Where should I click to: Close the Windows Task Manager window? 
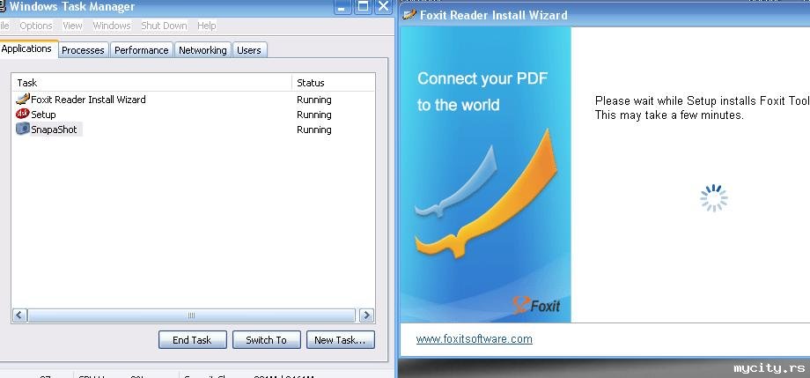pyautogui.click(x=383, y=7)
